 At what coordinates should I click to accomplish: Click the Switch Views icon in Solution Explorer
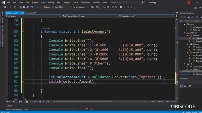point(192,17)
